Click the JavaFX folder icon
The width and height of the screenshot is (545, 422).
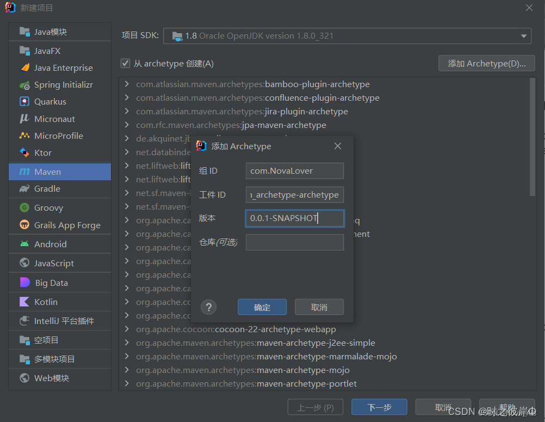24,51
